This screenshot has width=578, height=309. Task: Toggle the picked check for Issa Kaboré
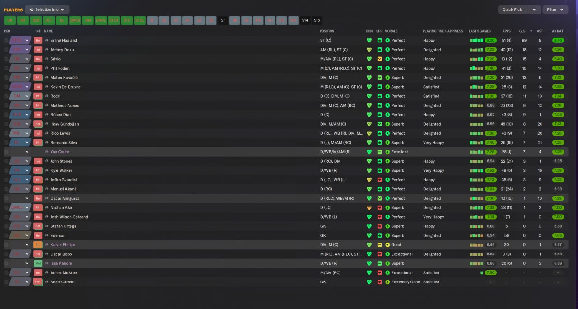[6, 263]
